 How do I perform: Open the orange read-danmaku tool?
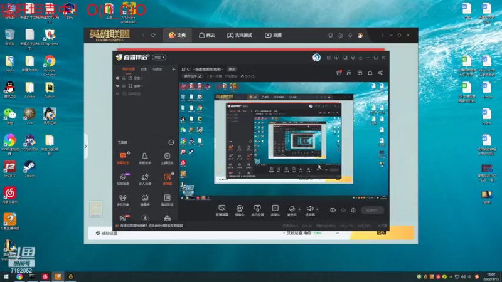[167, 179]
